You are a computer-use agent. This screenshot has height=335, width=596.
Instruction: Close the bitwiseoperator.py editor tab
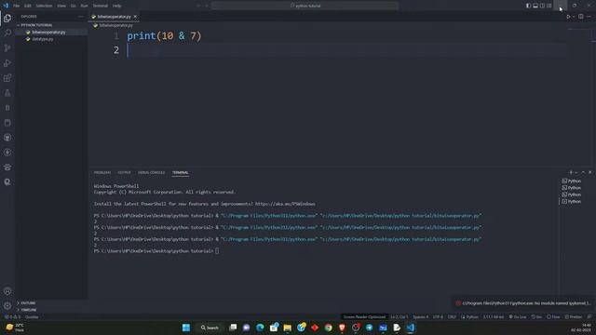[x=135, y=17]
